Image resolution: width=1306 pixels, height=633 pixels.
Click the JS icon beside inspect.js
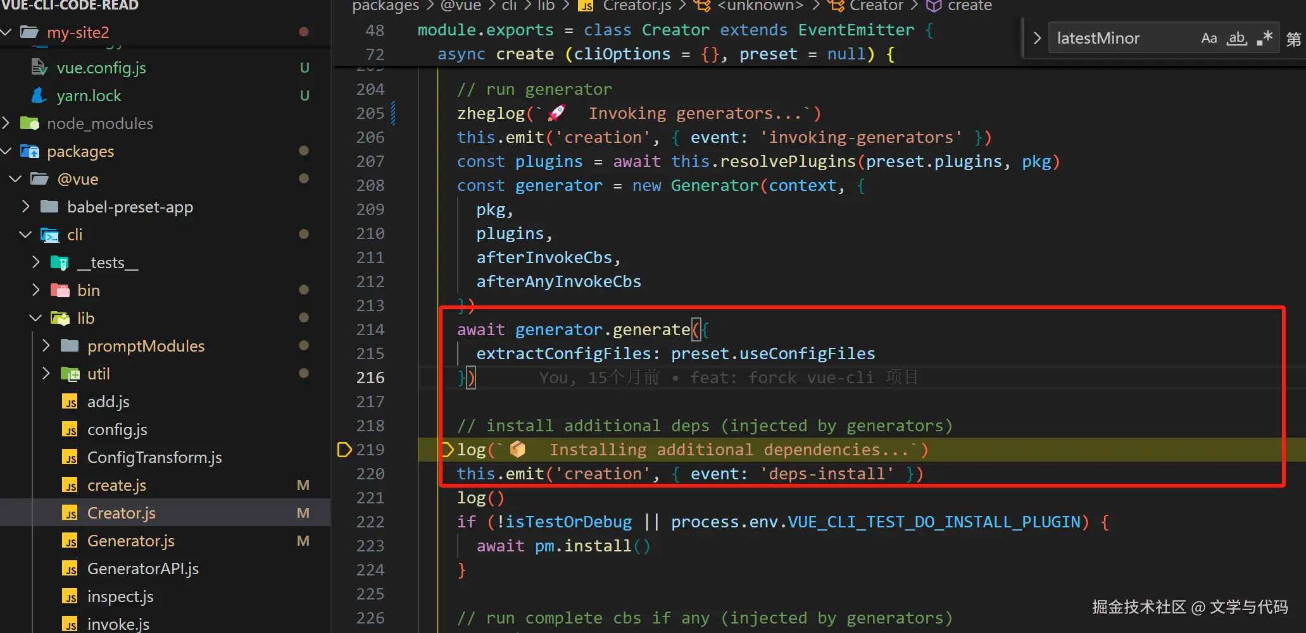(x=70, y=596)
